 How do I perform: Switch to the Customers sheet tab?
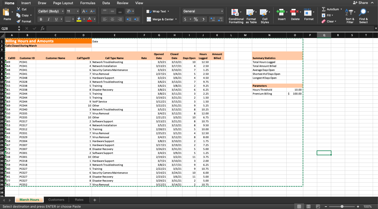click(56, 200)
